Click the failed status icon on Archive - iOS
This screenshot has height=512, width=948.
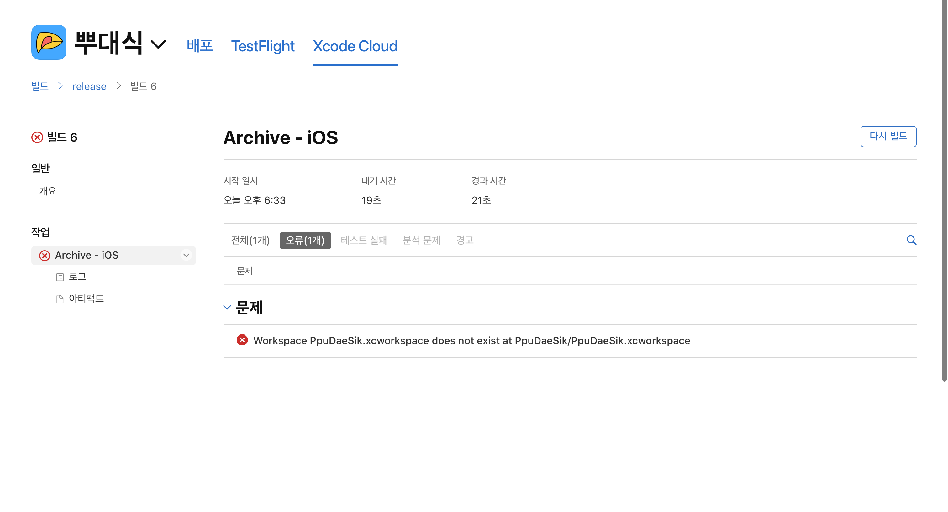(45, 256)
